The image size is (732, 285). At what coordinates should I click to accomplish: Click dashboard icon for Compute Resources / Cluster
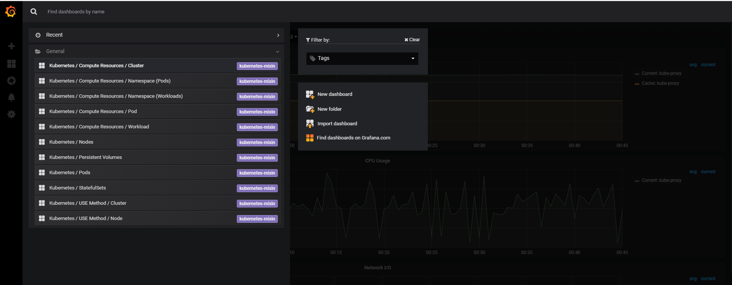(x=42, y=66)
